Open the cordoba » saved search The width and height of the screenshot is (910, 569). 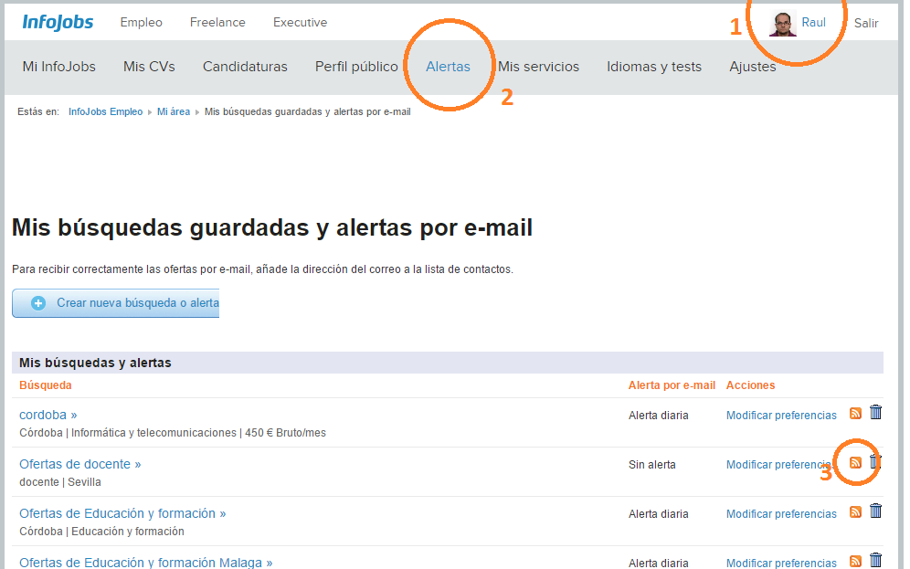[48, 415]
